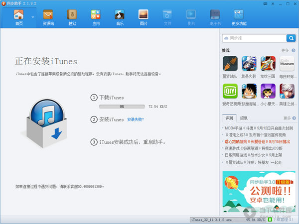
Task: Open the 英雄之剑 app icon
Action: [x=287, y=91]
